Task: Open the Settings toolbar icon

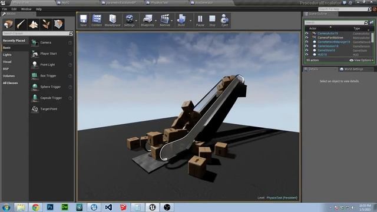Action: coord(129,21)
